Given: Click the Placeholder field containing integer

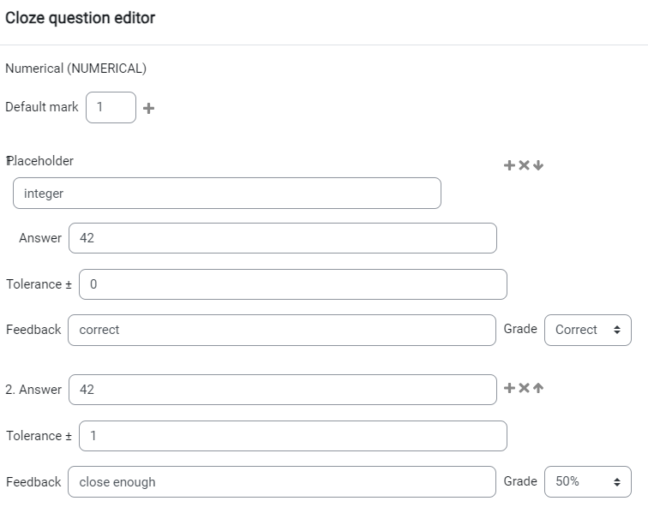Looking at the screenshot, I should tap(227, 194).
